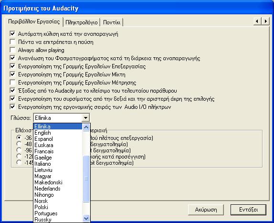274x223 pixels.
Task: Click the language list scrollbar thumb
Action: click(86, 179)
